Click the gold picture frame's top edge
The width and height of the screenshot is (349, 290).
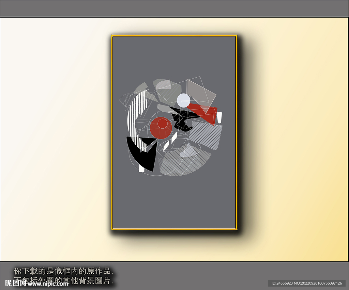[174, 35]
